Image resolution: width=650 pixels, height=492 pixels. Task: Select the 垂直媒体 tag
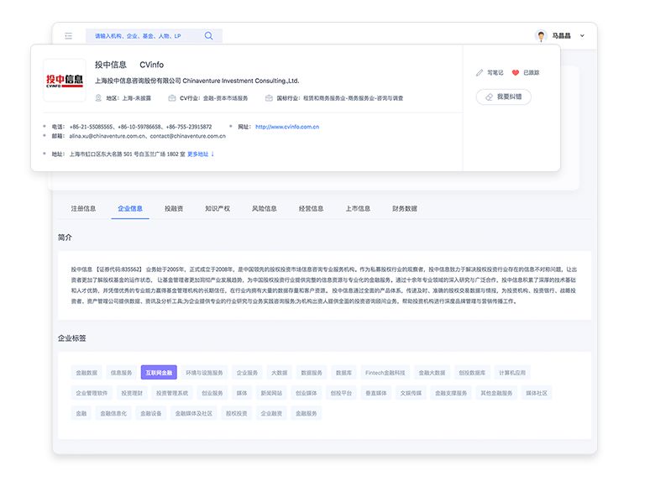tap(376, 393)
